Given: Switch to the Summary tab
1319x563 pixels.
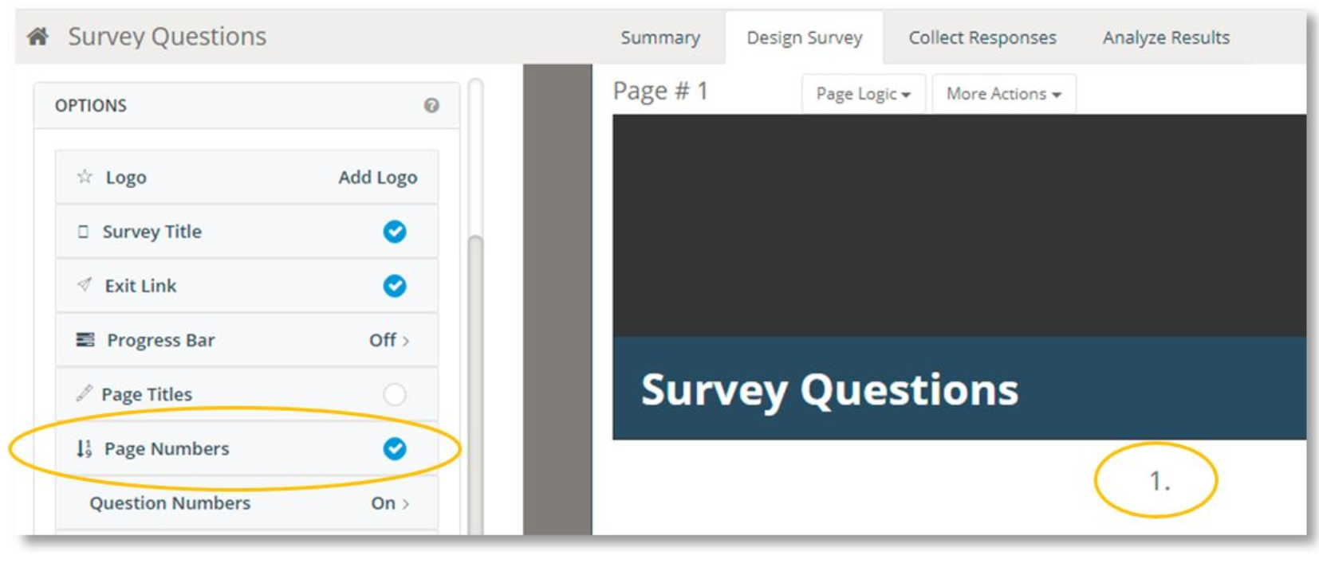Looking at the screenshot, I should point(660,37).
